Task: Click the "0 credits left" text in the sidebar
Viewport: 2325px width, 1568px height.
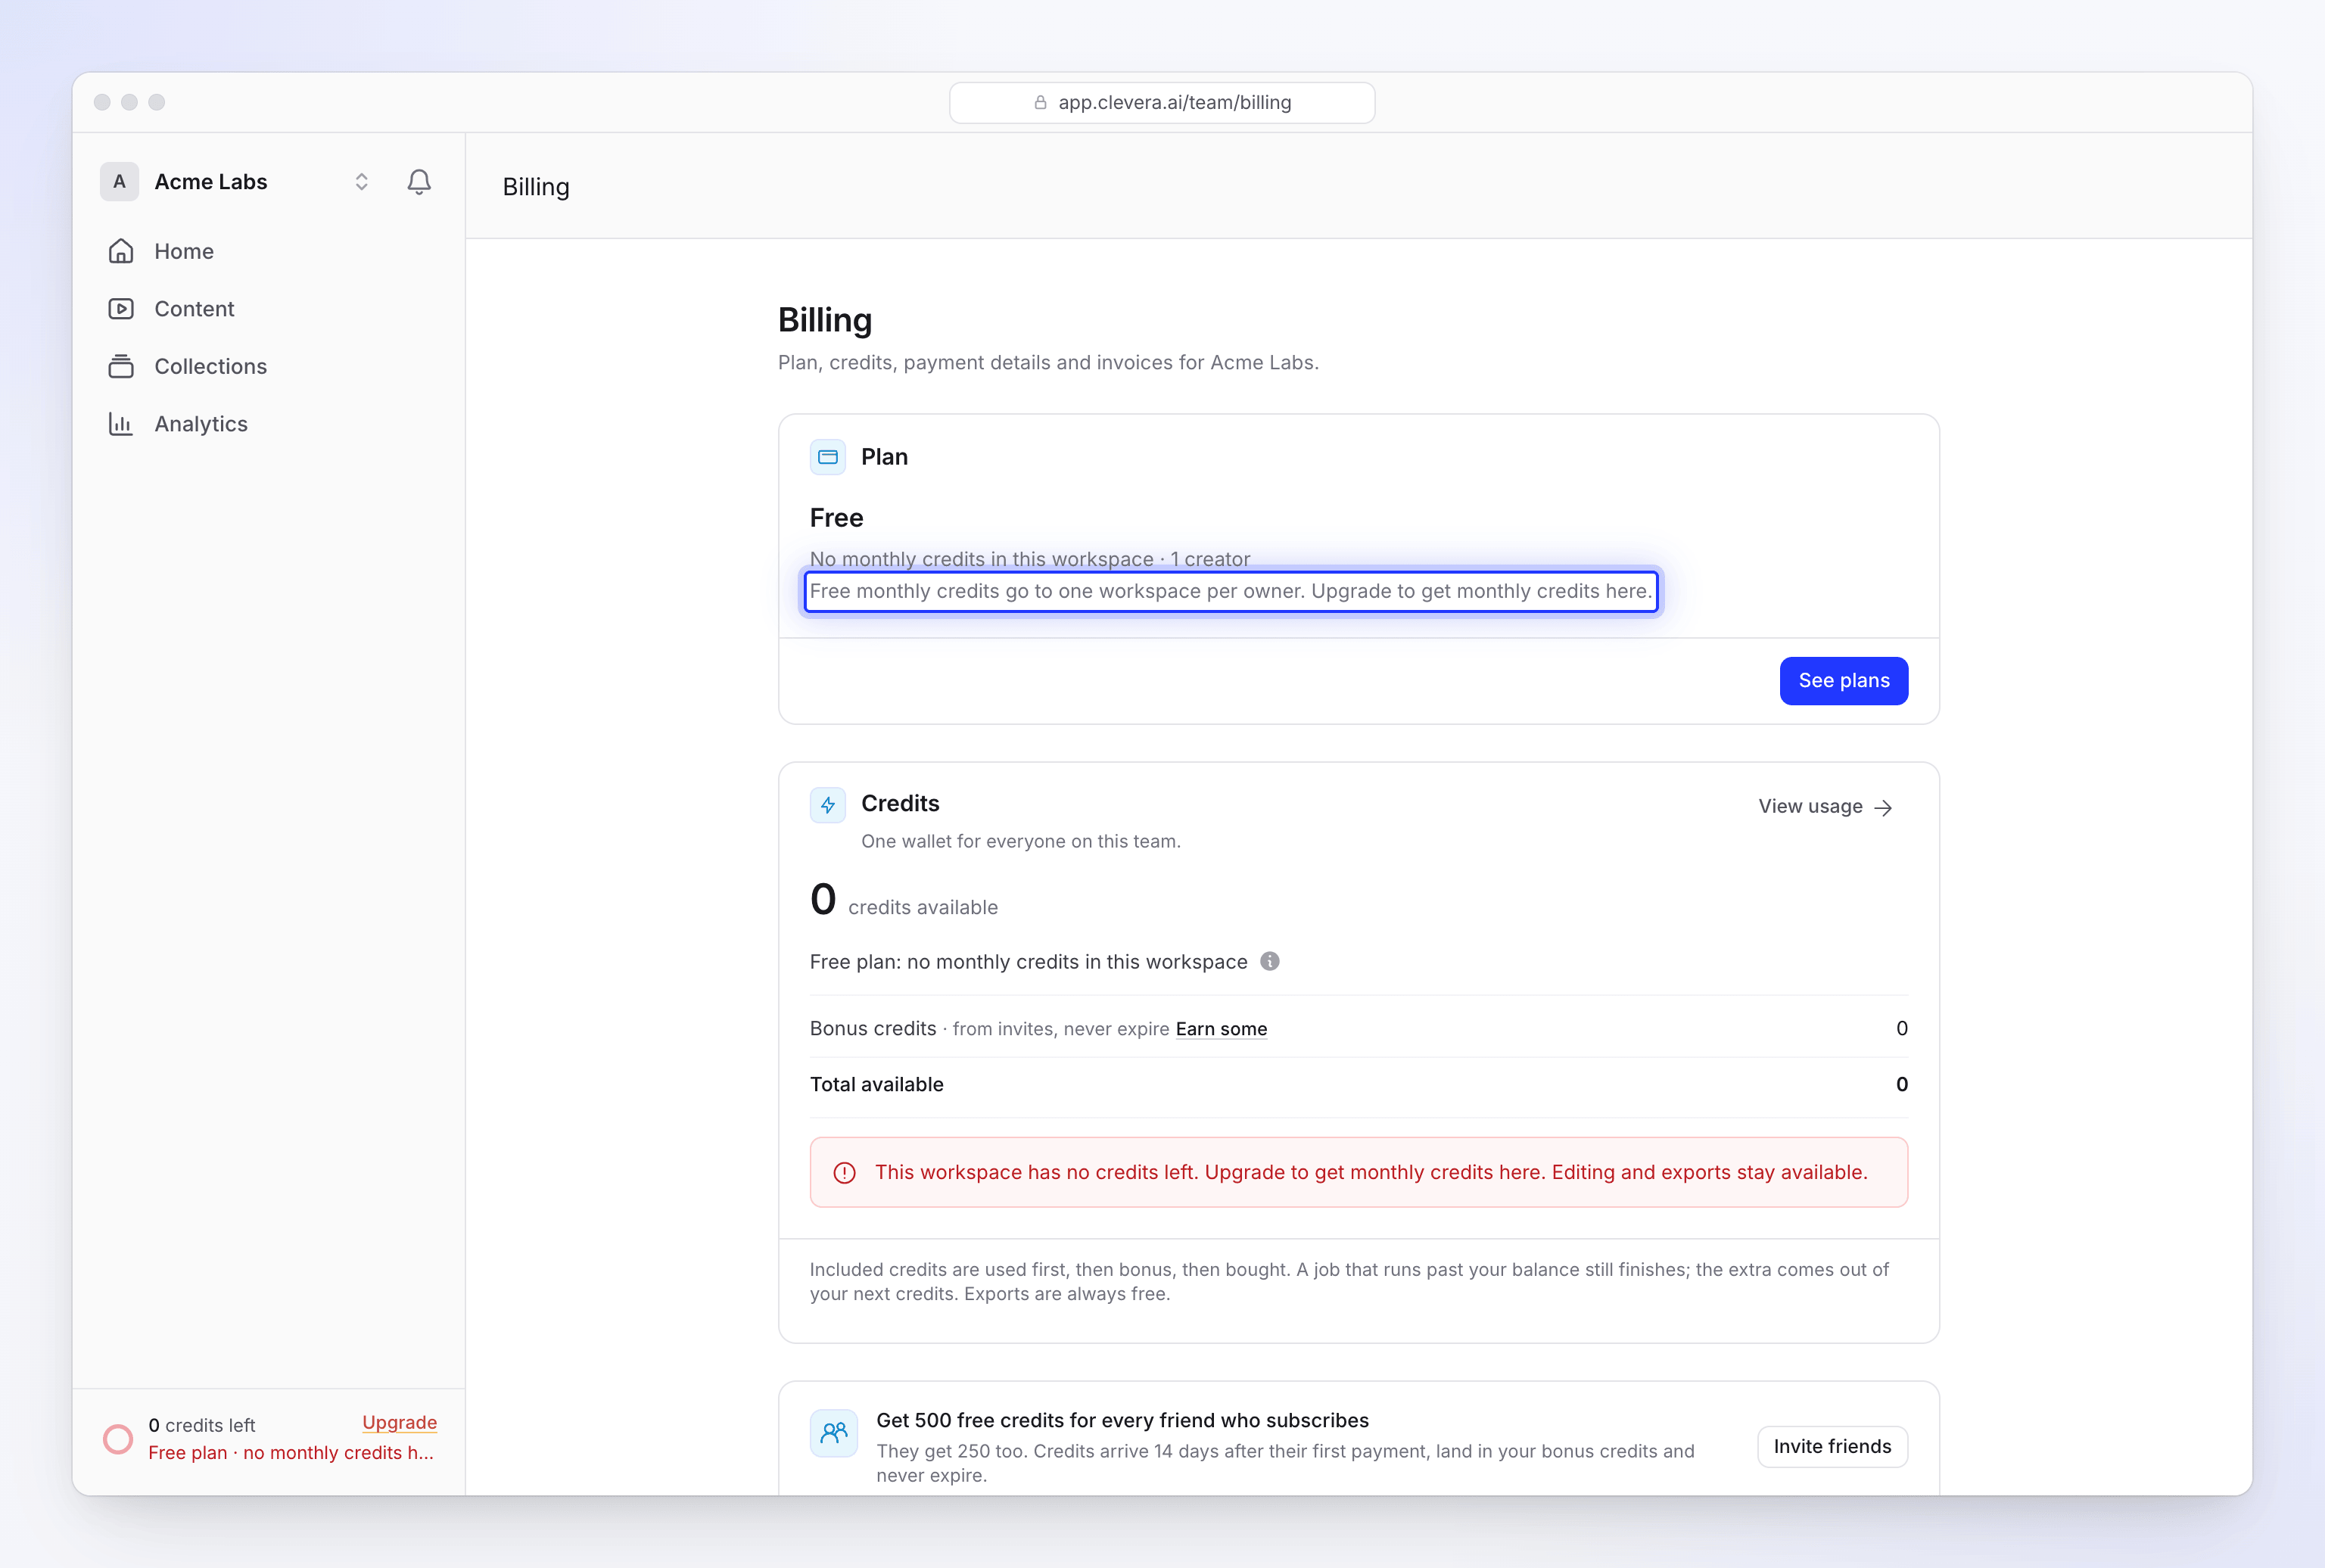Action: [202, 1425]
